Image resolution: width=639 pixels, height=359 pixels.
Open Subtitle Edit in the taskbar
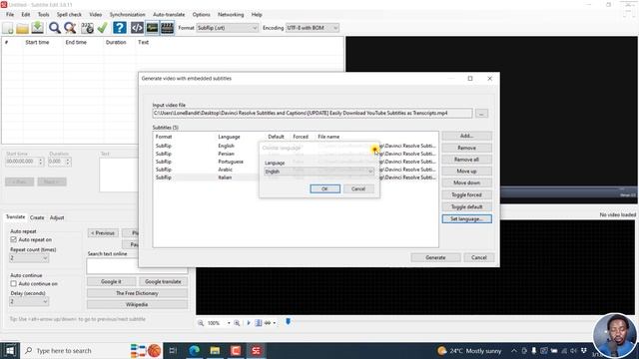point(256,350)
